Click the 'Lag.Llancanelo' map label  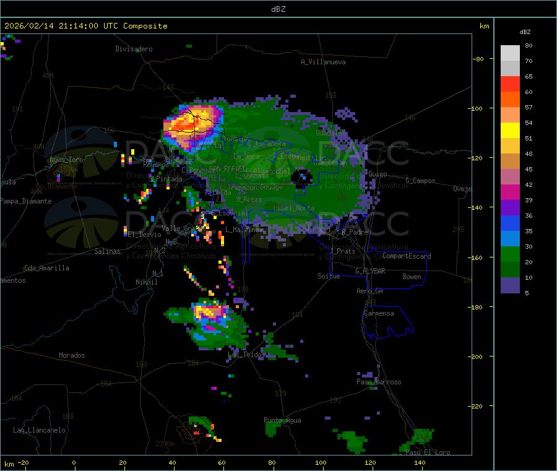tap(40, 430)
